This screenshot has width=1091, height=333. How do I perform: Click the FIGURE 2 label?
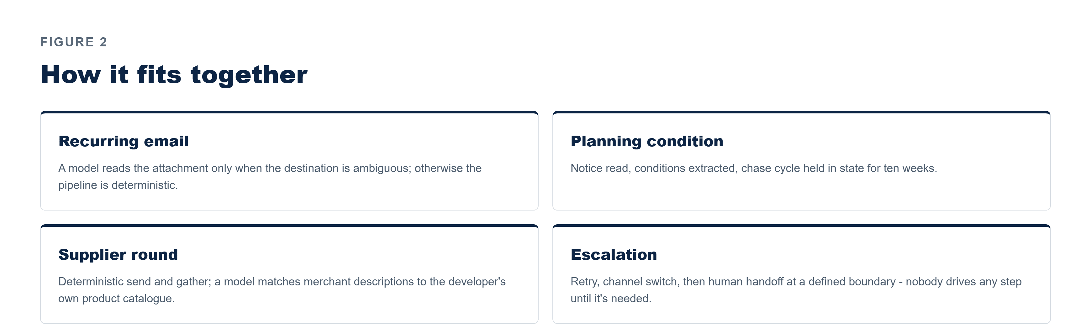coord(74,42)
